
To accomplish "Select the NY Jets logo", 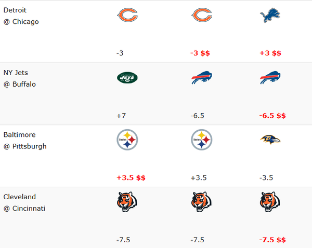I will click(x=127, y=78).
